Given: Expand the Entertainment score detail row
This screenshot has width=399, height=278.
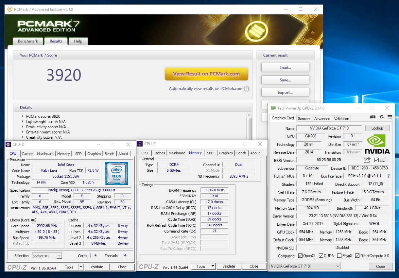Looking at the screenshot, I should [x=23, y=132].
